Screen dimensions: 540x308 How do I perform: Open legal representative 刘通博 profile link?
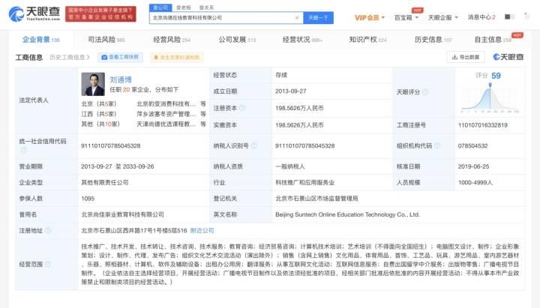tap(121, 80)
